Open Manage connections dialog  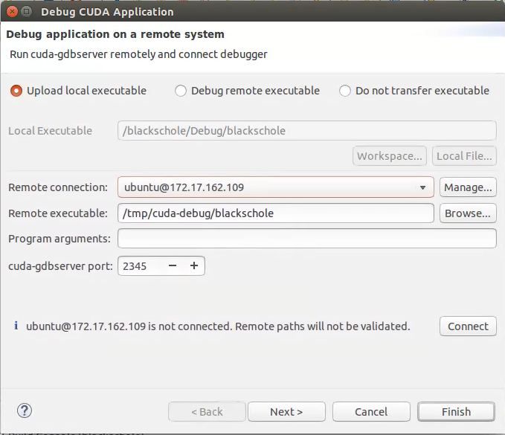click(468, 187)
